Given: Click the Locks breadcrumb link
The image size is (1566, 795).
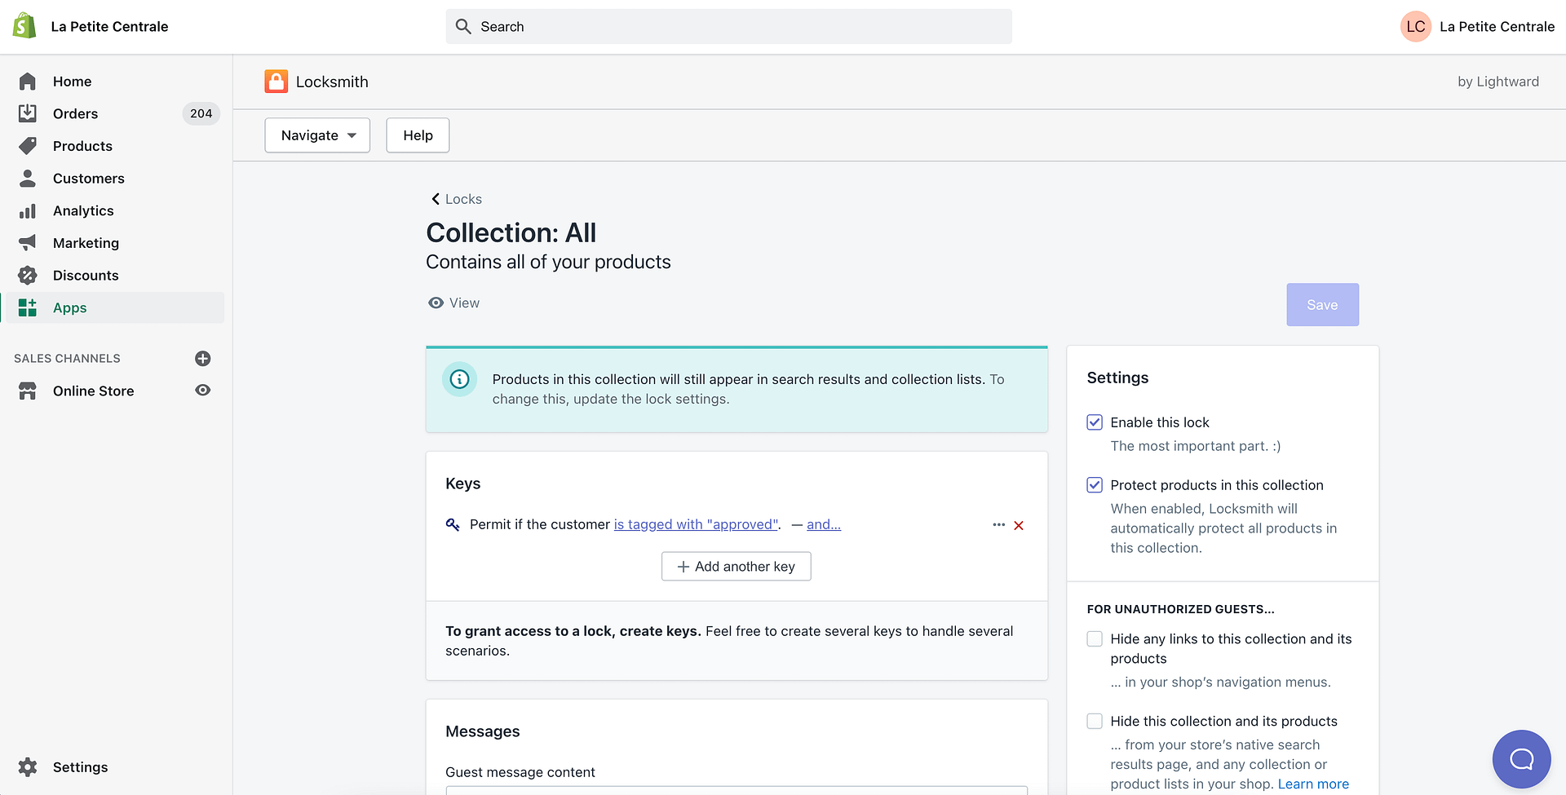Looking at the screenshot, I should pyautogui.click(x=463, y=199).
